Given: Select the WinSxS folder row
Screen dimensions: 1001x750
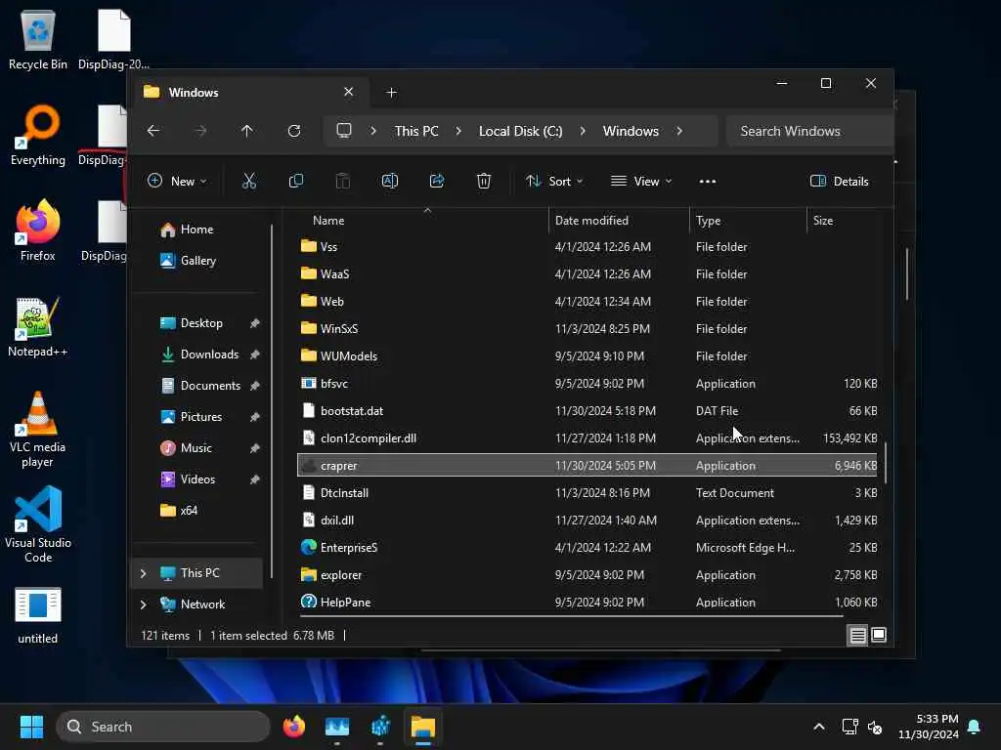Looking at the screenshot, I should click(x=588, y=329).
